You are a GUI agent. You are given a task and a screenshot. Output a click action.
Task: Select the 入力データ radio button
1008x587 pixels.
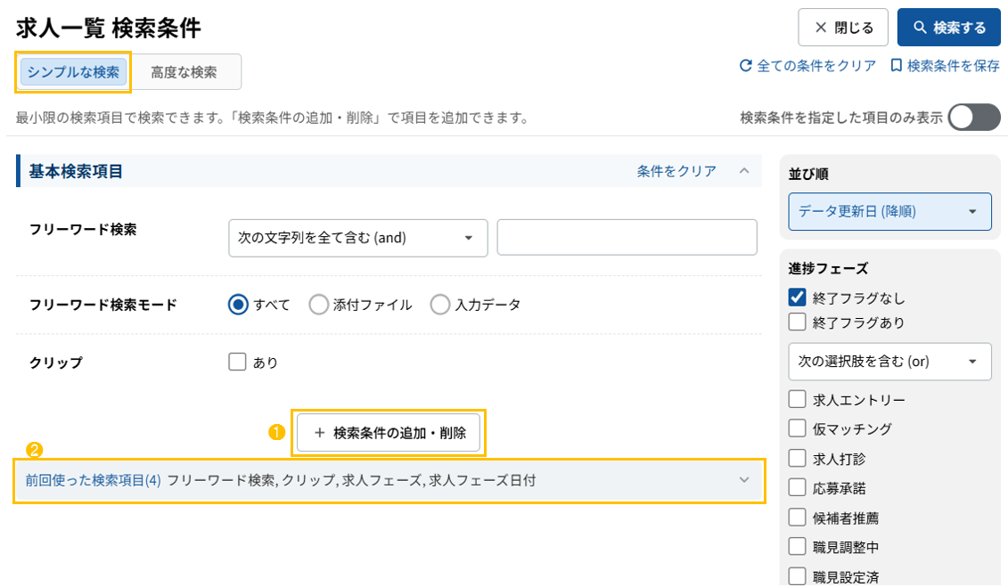click(x=440, y=305)
